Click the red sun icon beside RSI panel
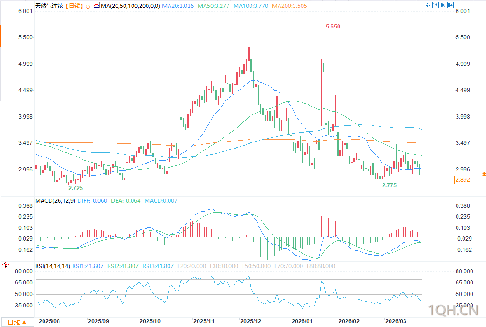This screenshot has height=327, width=486. 5,265
